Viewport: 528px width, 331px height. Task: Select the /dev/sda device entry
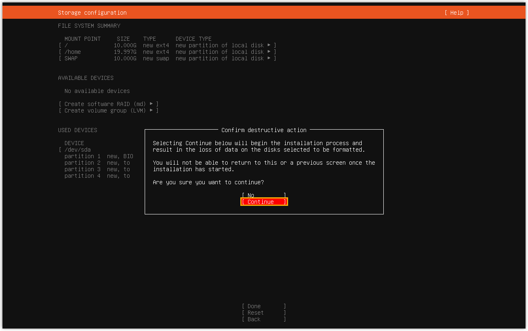[x=78, y=150]
